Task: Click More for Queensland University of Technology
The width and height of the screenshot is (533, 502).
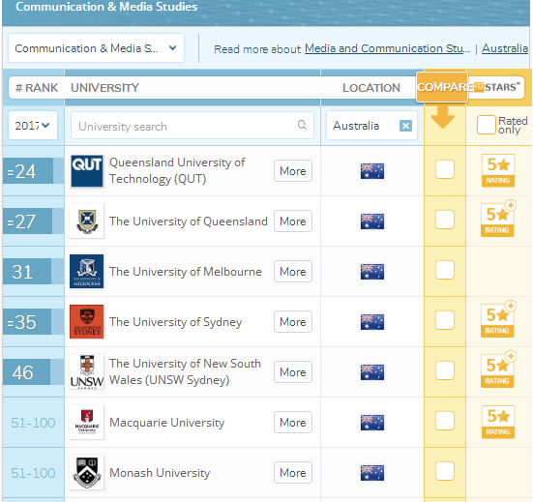Action: click(x=293, y=171)
